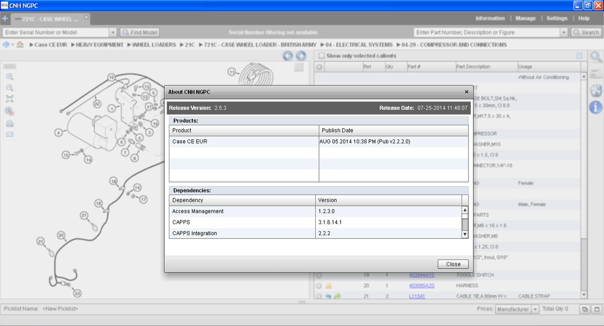The height and width of the screenshot is (326, 604).
Task: Select the Case CE EUR product row
Action: [x=319, y=141]
